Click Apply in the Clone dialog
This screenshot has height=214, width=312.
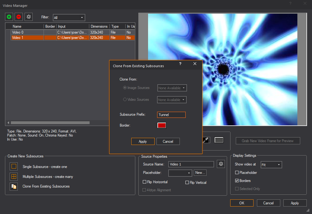[x=143, y=142]
